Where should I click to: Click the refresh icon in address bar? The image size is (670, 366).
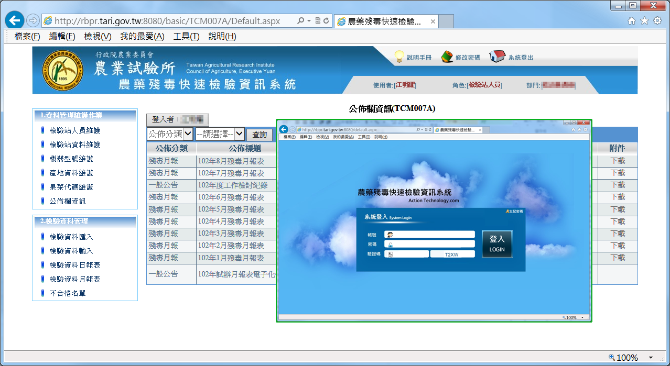[326, 21]
